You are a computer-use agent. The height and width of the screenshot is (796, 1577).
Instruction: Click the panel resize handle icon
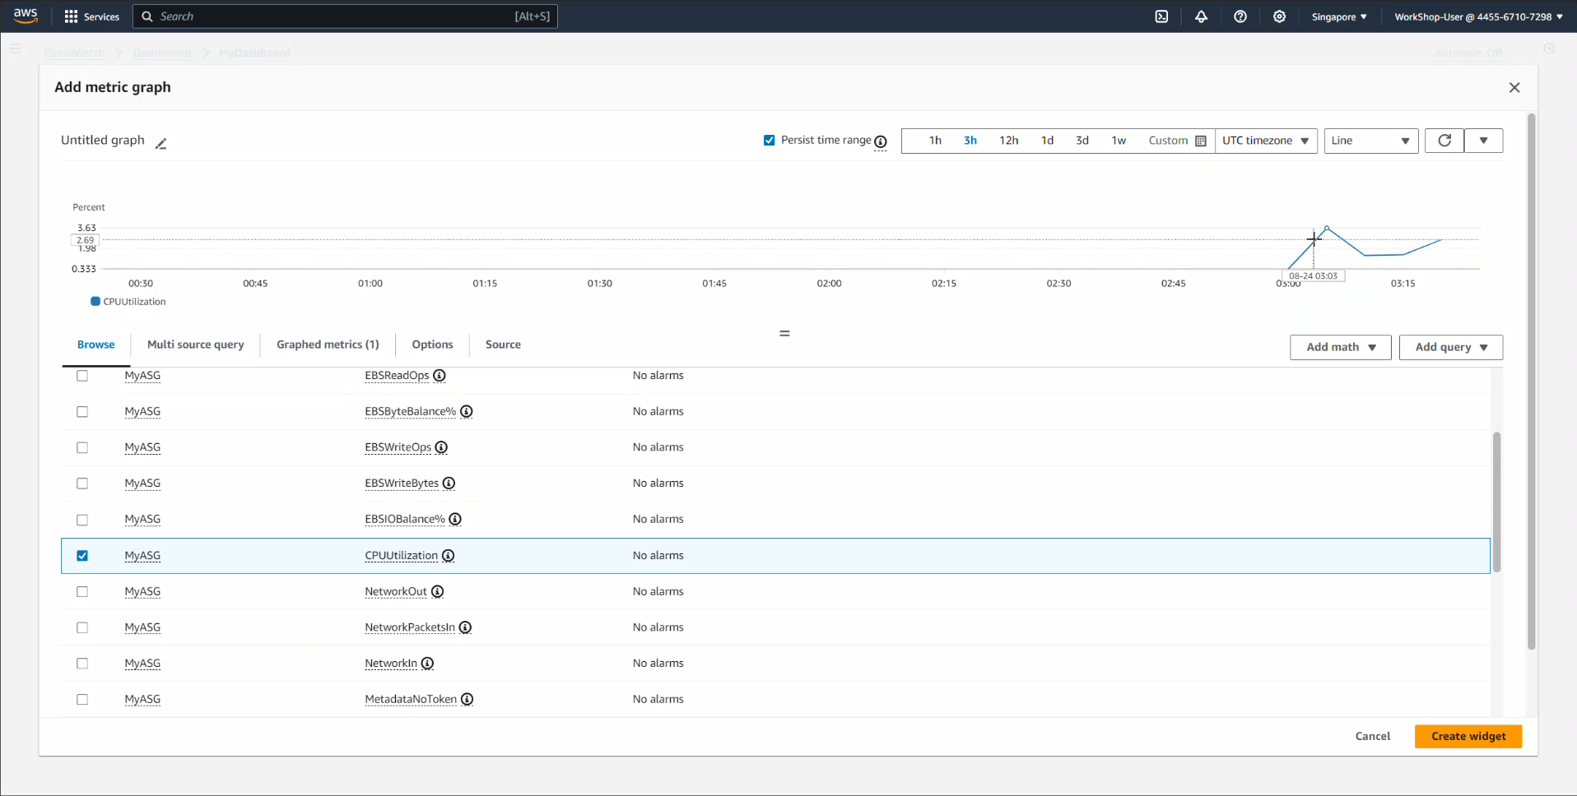784,333
